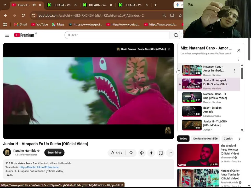Reload the YouTube page
251x188 pixels.
click(23, 15)
